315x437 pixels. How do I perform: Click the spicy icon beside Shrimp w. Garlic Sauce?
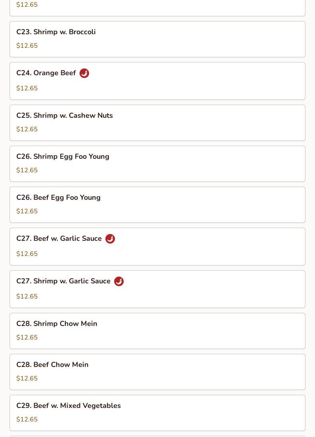pos(119,281)
